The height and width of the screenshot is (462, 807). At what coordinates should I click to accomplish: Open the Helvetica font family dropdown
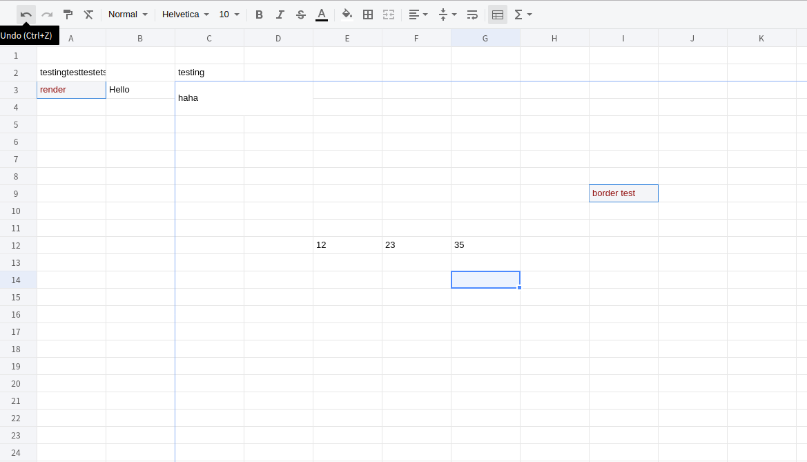185,14
